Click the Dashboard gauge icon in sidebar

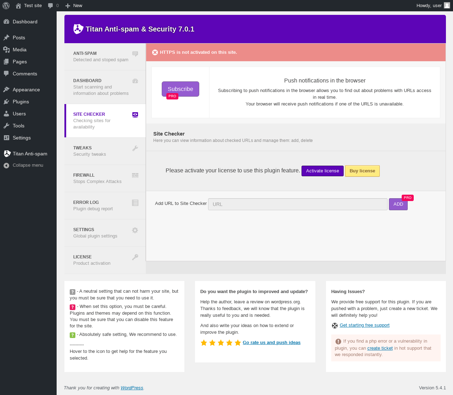(x=6, y=22)
